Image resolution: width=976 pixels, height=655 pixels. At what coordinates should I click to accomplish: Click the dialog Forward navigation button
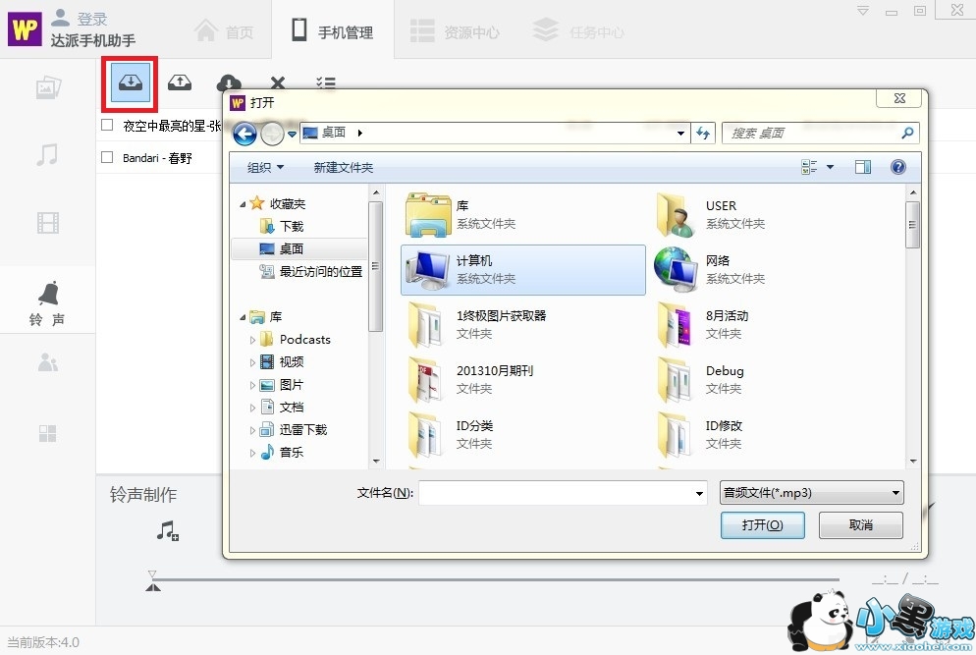point(272,134)
